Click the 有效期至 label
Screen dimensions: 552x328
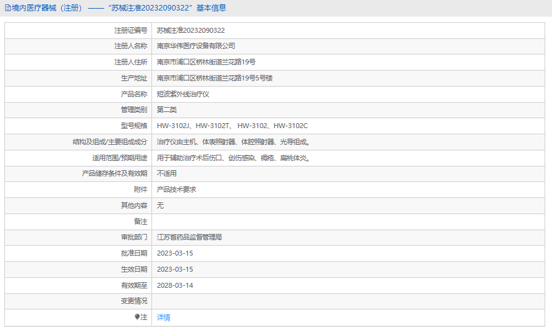pyautogui.click(x=134, y=285)
